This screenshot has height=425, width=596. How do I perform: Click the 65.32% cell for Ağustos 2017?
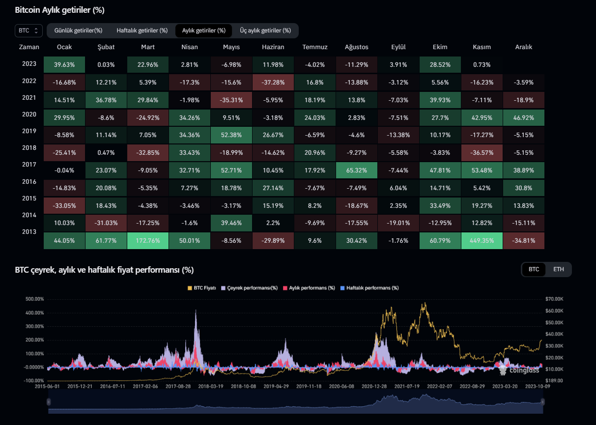356,171
